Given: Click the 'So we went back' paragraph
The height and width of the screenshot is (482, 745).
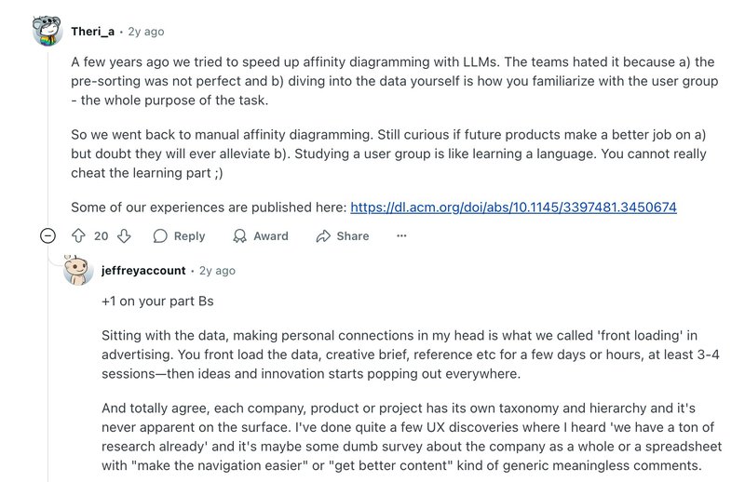Looking at the screenshot, I should coord(391,153).
